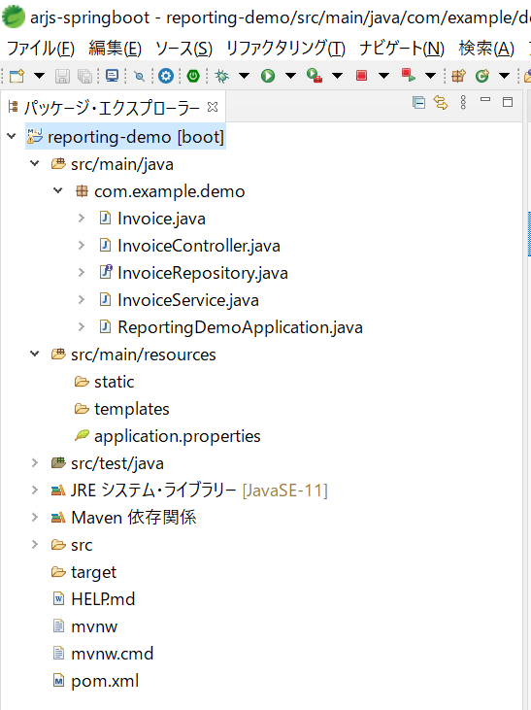The image size is (531, 710).
Task: Click the red Stop icon in toolbar
Action: (x=361, y=75)
